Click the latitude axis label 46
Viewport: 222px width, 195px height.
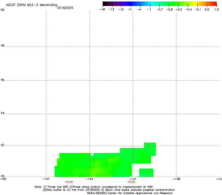[2, 80]
